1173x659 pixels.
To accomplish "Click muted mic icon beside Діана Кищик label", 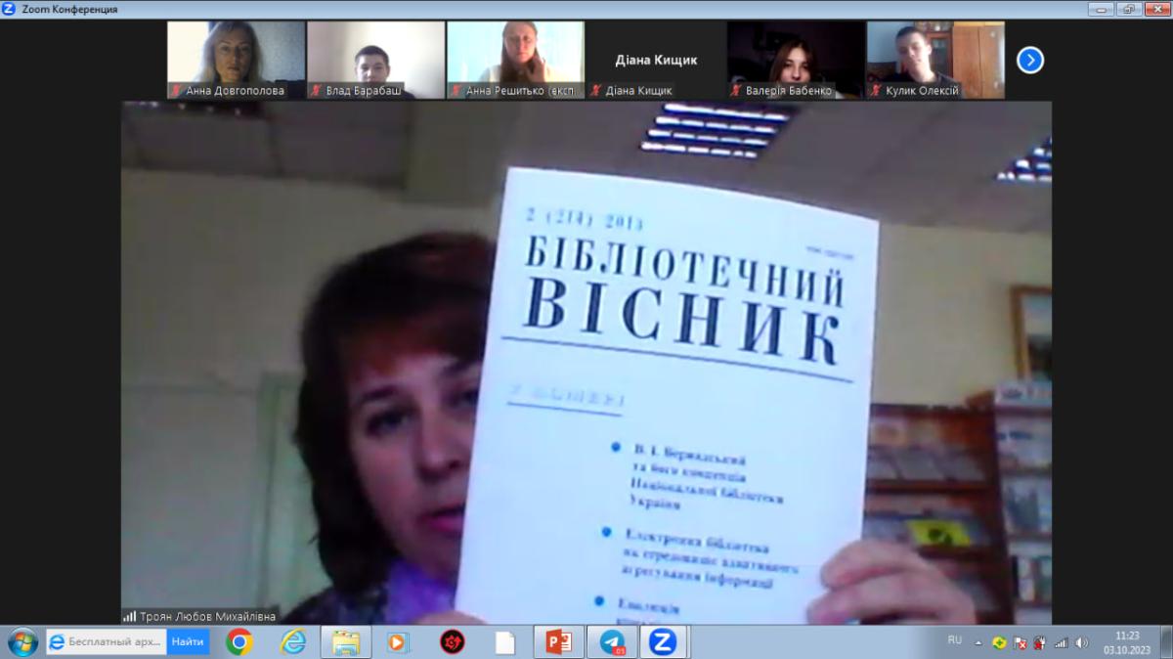I will pyautogui.click(x=596, y=91).
